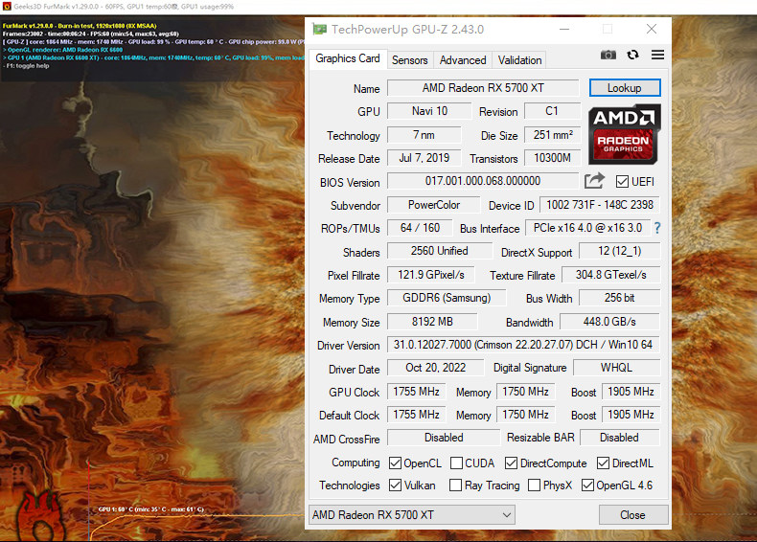Click the Bus Width field 256 bit

pyautogui.click(x=619, y=298)
